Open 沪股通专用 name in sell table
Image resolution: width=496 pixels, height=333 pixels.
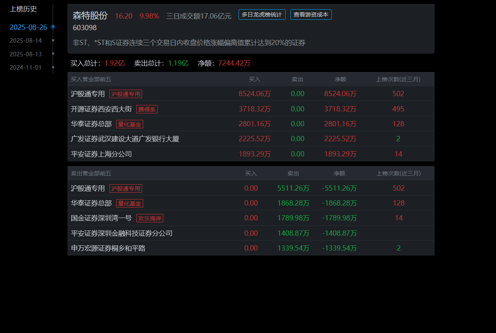click(x=88, y=188)
